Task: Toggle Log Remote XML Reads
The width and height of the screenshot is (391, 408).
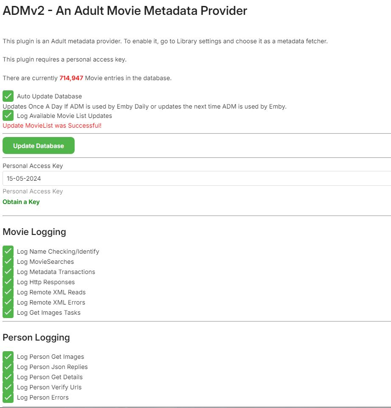Action: (8, 292)
